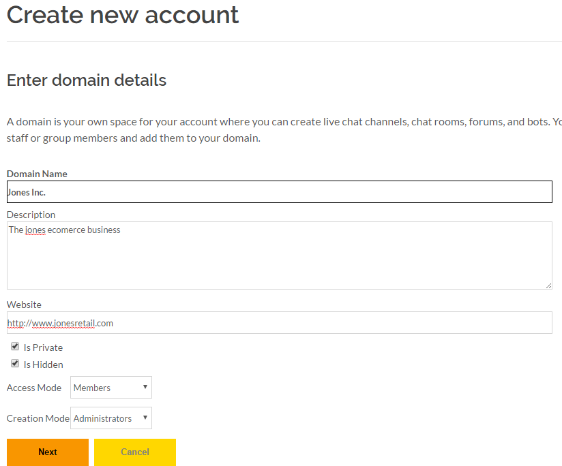
Task: Toggle the Is Hidden checkbox
Action: tap(15, 364)
